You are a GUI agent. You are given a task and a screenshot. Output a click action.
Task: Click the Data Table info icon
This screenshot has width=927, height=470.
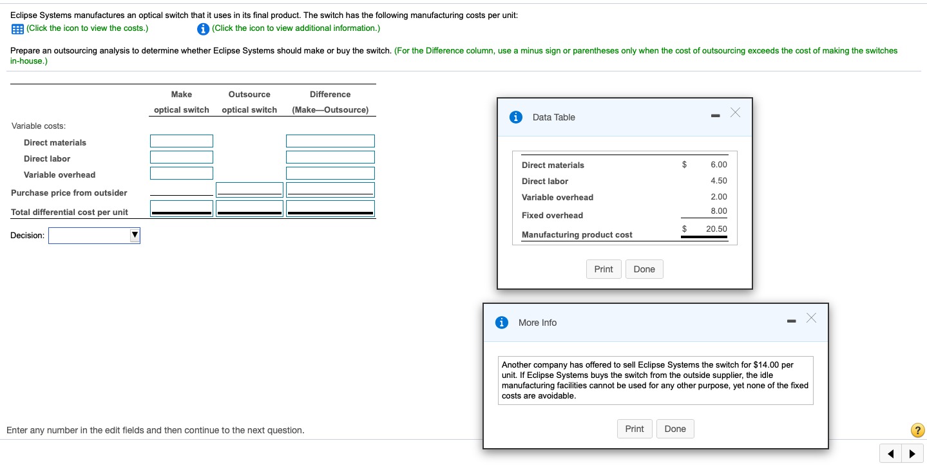click(x=515, y=117)
